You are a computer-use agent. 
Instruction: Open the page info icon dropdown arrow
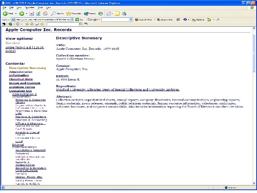(189, 20)
